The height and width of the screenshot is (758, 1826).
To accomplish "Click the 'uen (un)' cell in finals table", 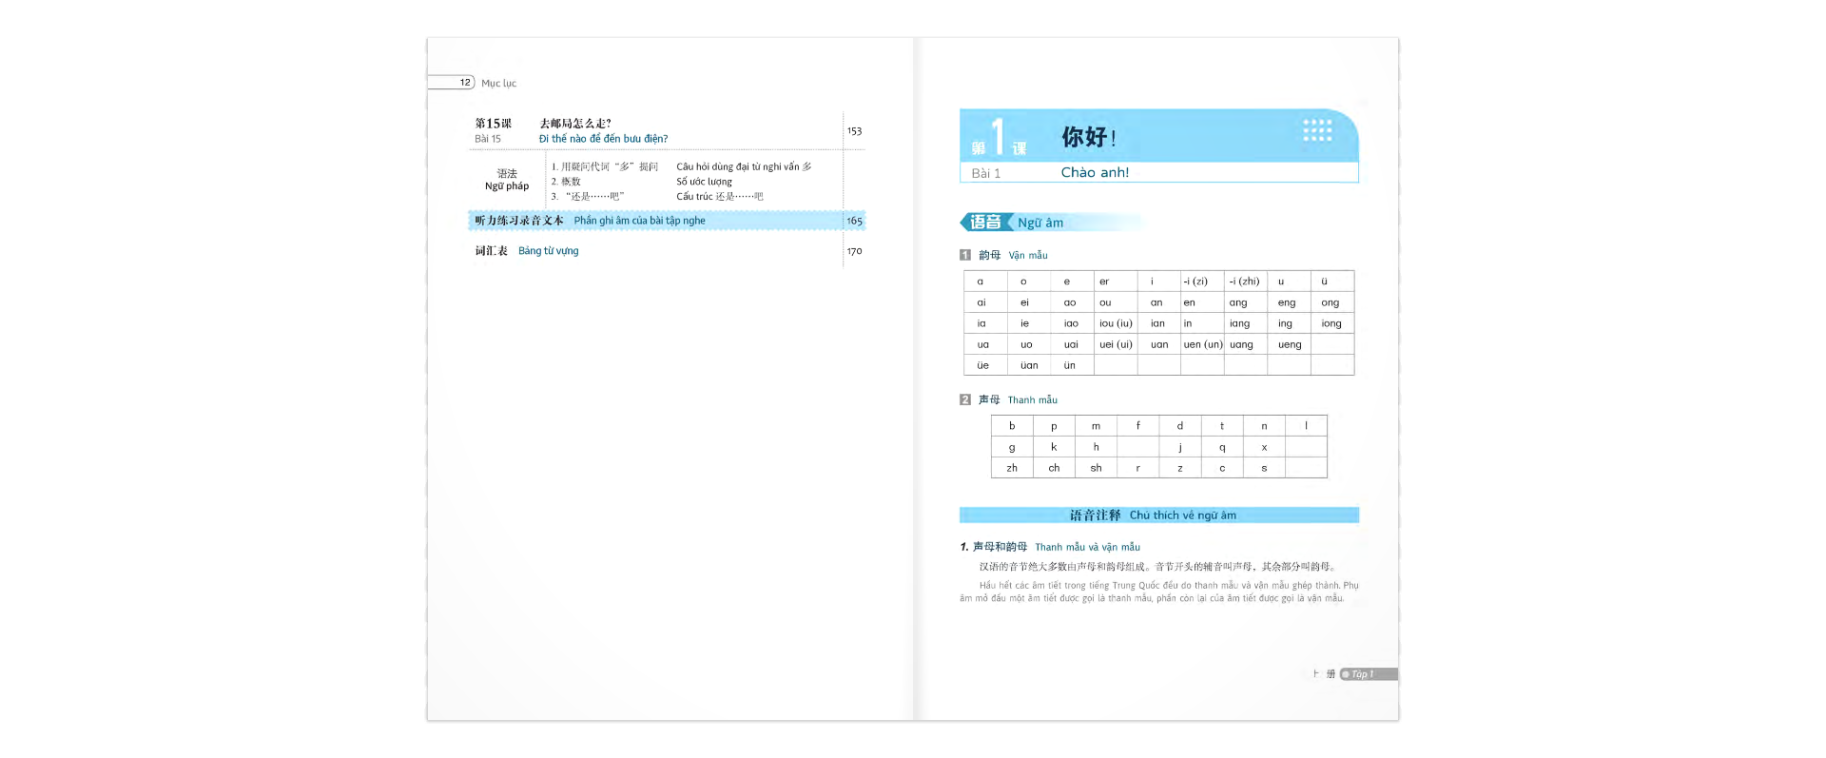I will point(1202,344).
